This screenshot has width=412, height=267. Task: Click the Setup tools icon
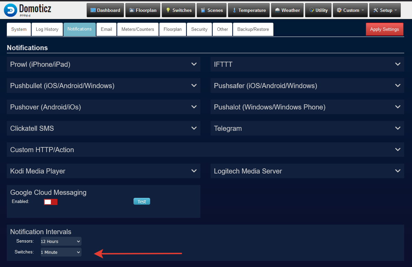pos(376,10)
